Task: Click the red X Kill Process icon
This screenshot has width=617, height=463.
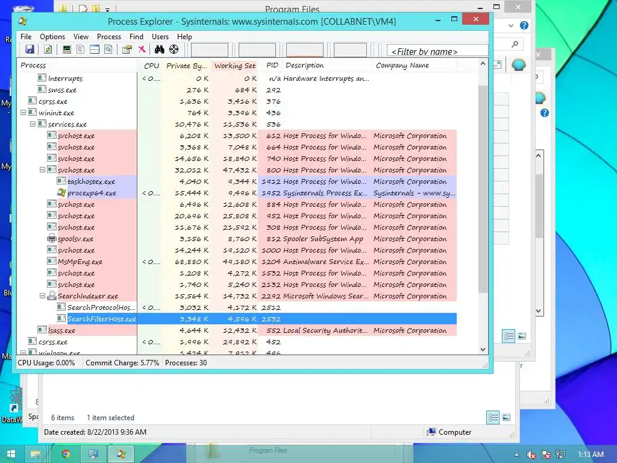Action: tap(142, 49)
